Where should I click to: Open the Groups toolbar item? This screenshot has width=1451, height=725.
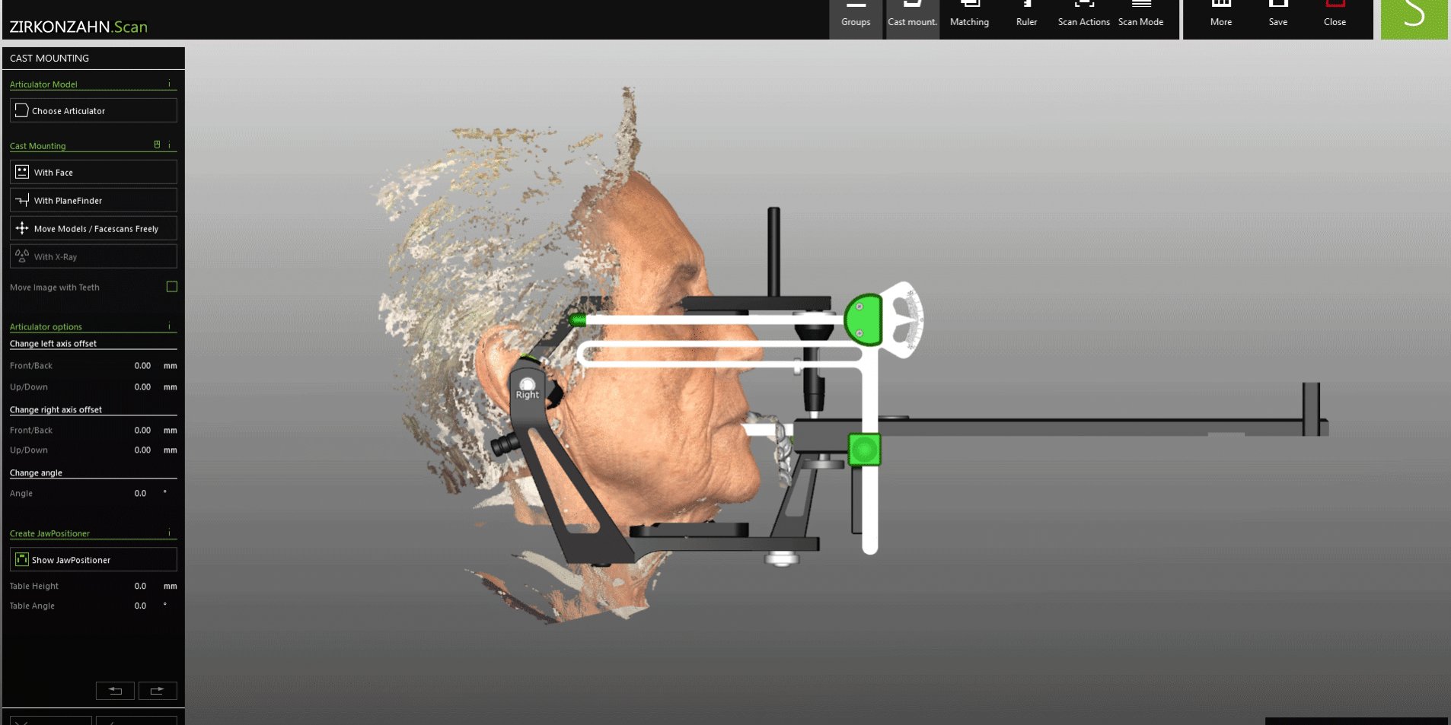click(856, 17)
